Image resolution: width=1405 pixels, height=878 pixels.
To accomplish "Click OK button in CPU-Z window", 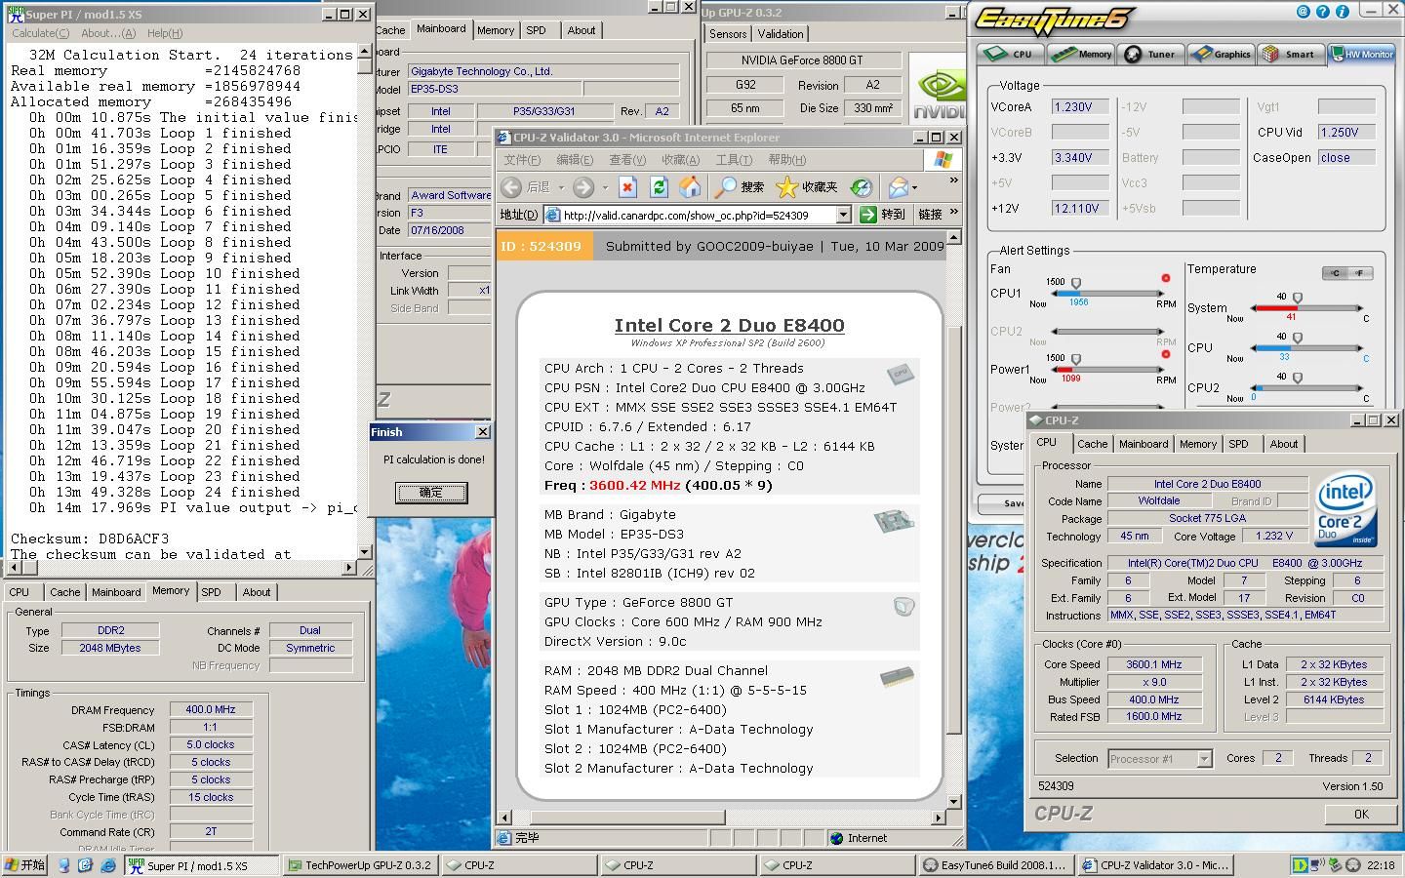I will [x=1361, y=814].
